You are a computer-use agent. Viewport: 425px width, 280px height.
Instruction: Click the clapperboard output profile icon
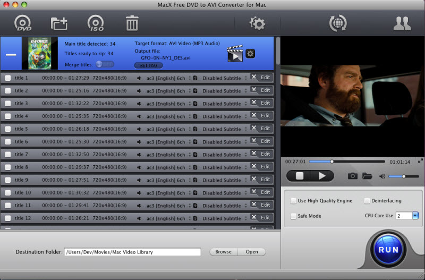click(235, 54)
